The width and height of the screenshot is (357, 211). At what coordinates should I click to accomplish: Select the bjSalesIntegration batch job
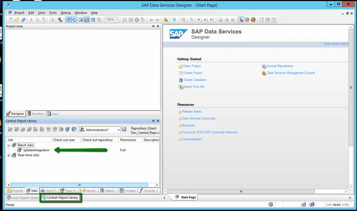36,150
